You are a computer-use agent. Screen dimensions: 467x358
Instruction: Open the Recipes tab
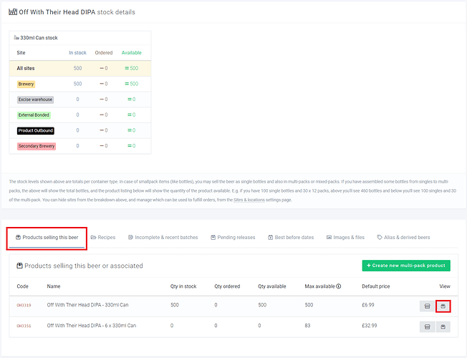click(102, 237)
